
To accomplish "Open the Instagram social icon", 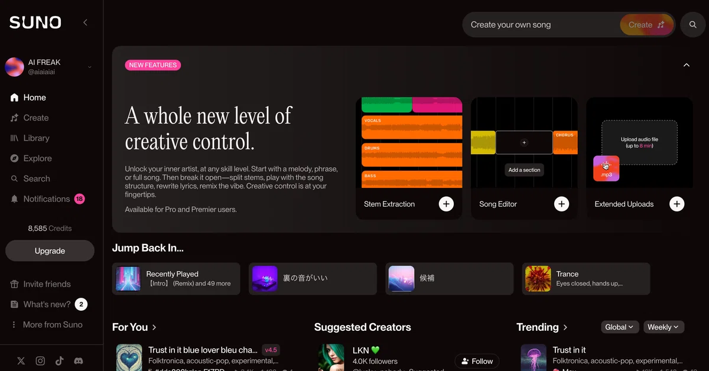I will pos(40,361).
